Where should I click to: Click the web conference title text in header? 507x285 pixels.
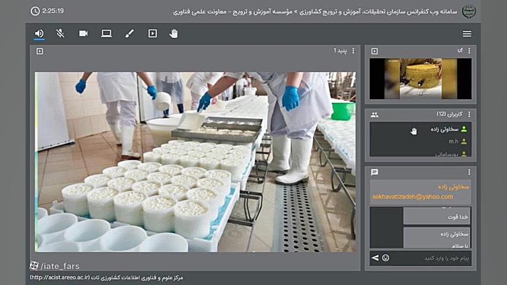pyautogui.click(x=315, y=12)
